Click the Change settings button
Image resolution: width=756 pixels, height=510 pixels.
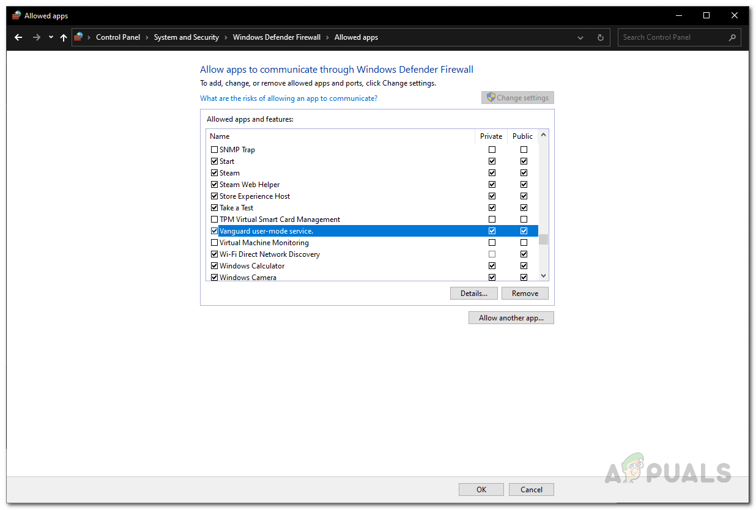tap(517, 97)
